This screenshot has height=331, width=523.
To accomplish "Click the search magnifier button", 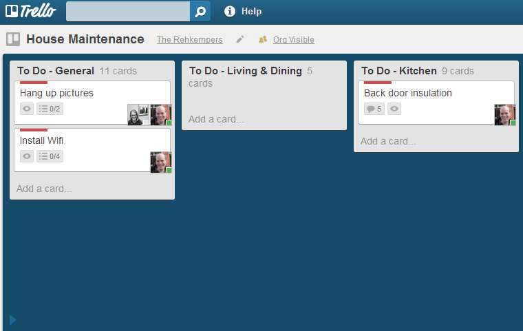I will coord(200,11).
